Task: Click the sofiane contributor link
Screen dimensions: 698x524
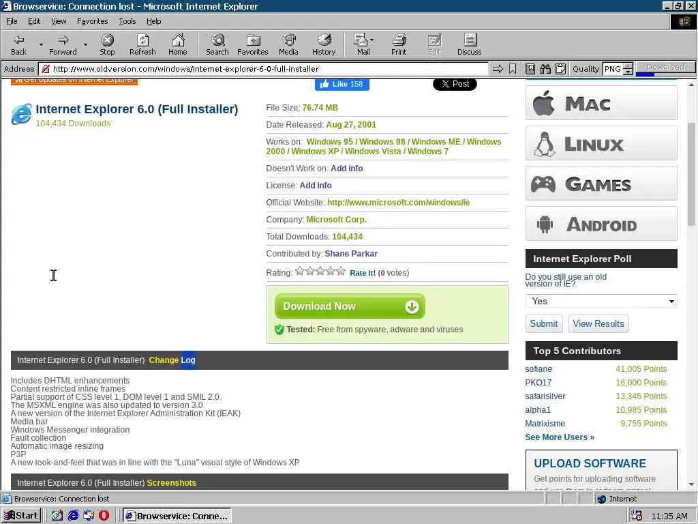Action: 538,369
